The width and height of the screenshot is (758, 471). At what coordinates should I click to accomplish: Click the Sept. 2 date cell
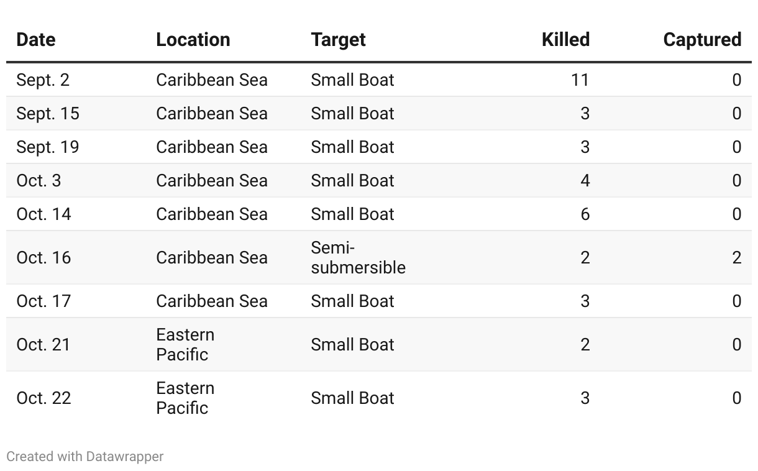tap(43, 80)
